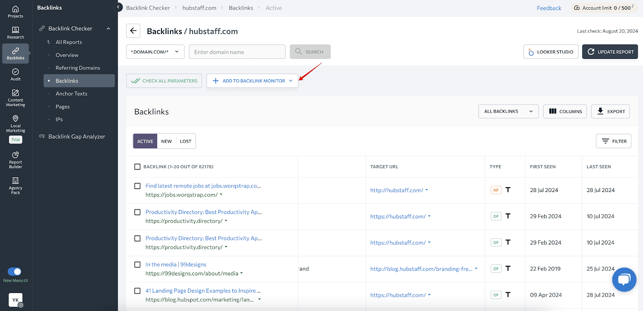This screenshot has width=643, height=311.
Task: Check the second Productivity Directory row checkbox
Action: point(137,238)
